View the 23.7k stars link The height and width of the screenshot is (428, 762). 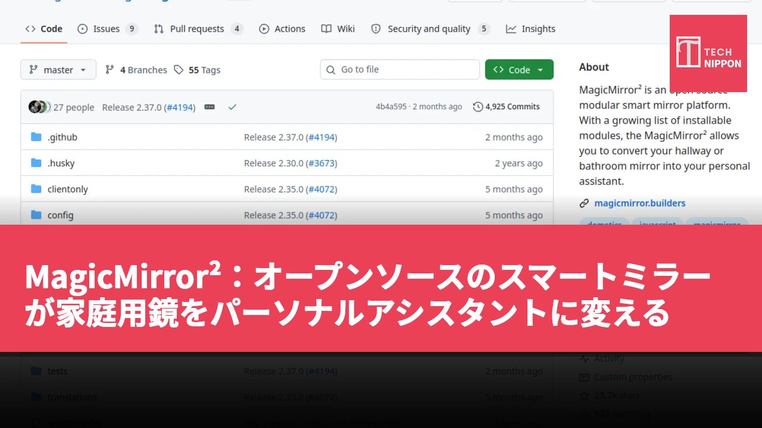click(617, 395)
